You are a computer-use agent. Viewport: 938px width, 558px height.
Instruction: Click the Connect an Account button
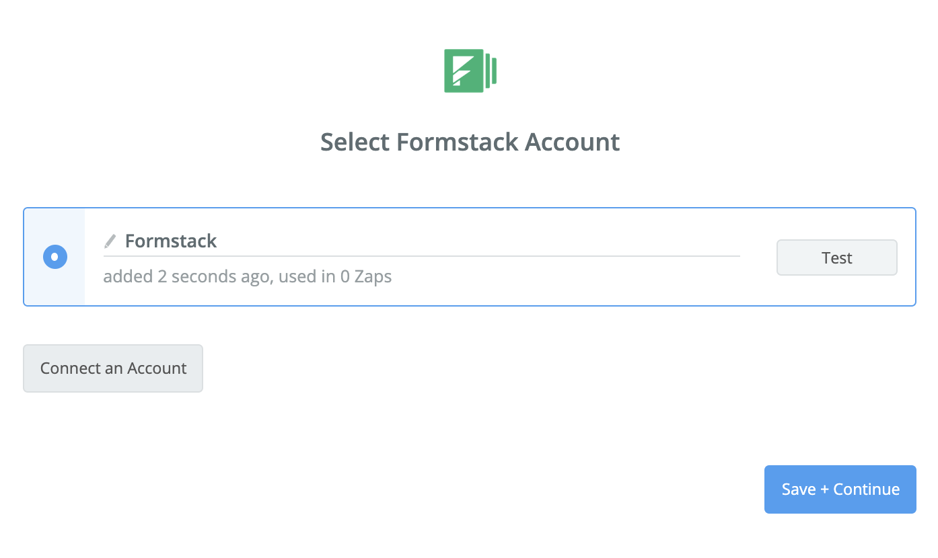tap(113, 368)
